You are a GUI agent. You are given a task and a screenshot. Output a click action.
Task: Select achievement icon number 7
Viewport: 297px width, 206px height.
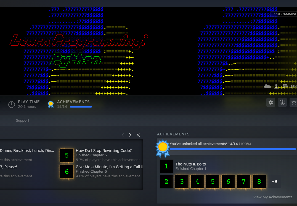pos(243,182)
